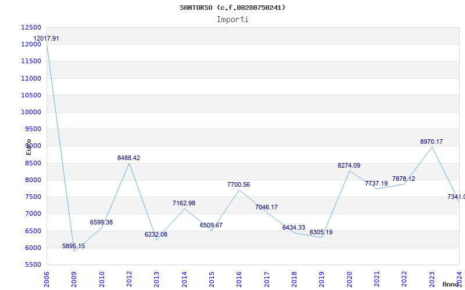
Task: Click the 11500 y-axis tick label
Action: tap(31, 61)
